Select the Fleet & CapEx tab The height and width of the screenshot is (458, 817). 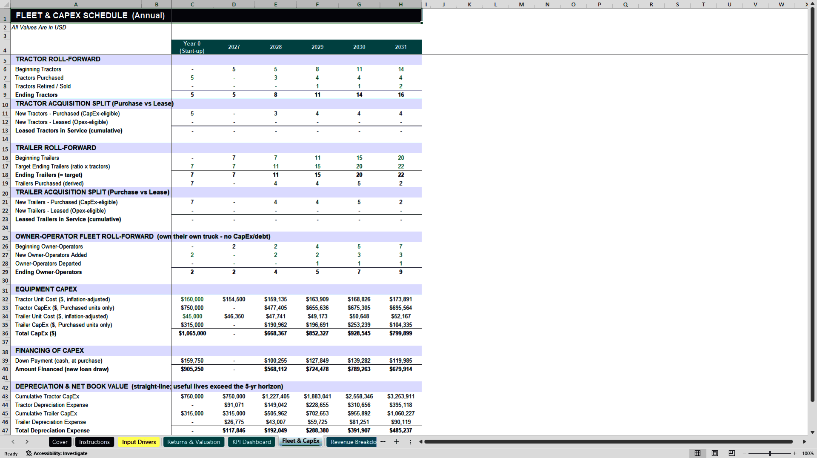[301, 441]
